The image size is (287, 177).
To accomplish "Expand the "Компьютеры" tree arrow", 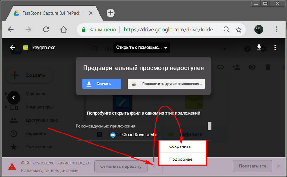I will (x=6, y=107).
